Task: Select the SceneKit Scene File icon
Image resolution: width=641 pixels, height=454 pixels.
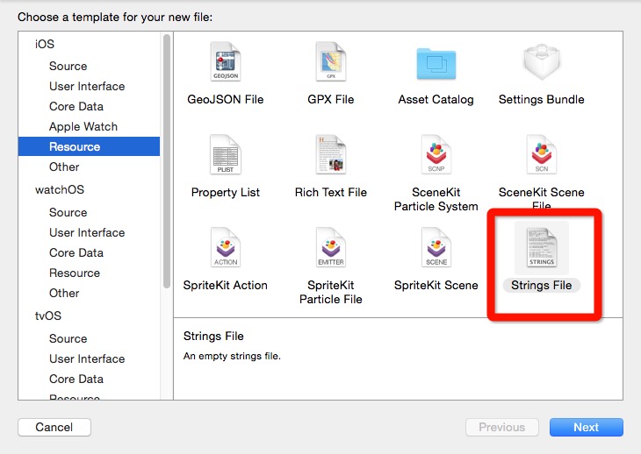Action: pyautogui.click(x=541, y=156)
